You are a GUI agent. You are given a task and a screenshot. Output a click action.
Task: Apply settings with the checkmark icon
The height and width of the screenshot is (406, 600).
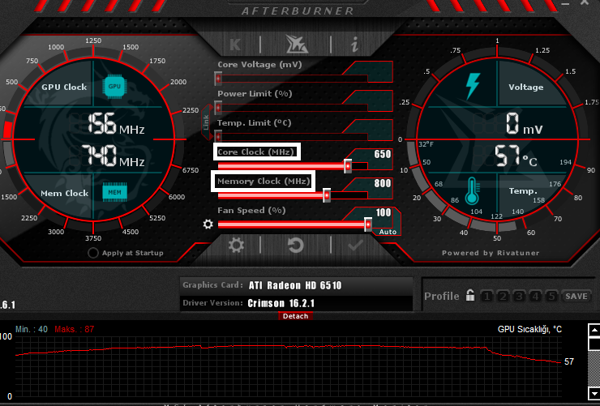point(355,245)
